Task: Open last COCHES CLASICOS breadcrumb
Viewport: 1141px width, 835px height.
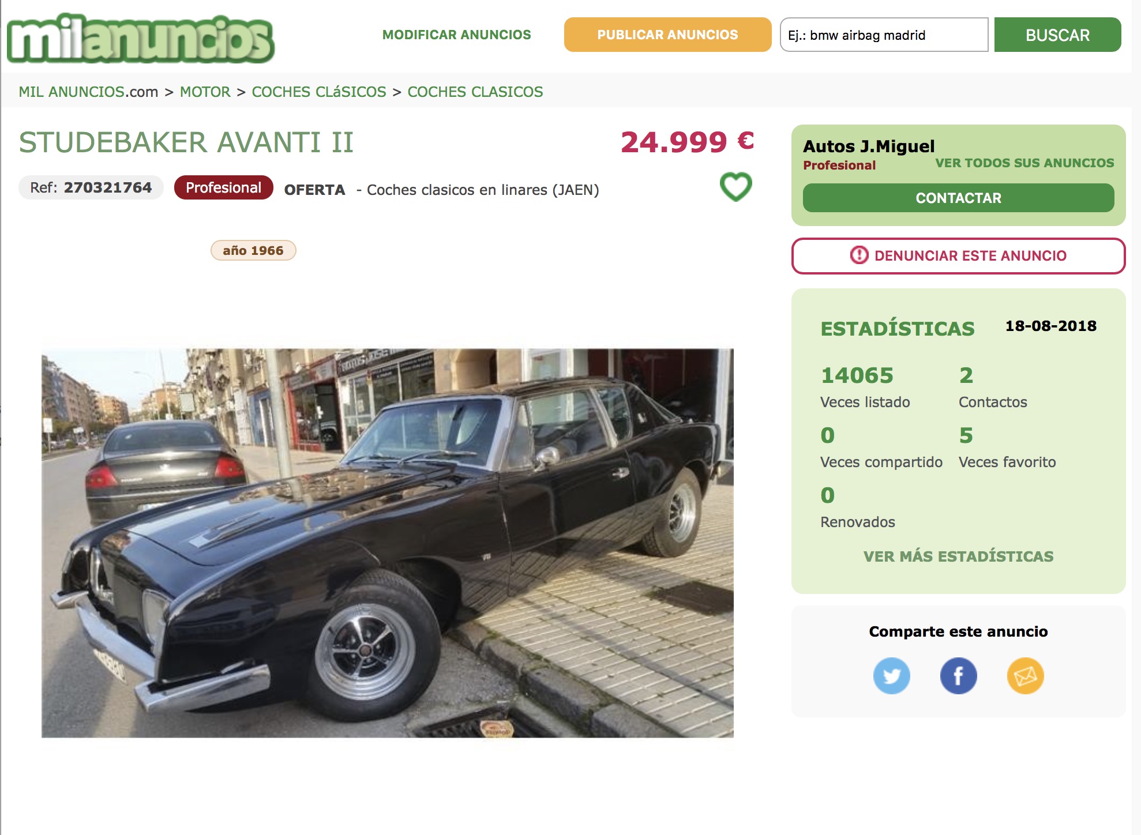Action: [475, 92]
